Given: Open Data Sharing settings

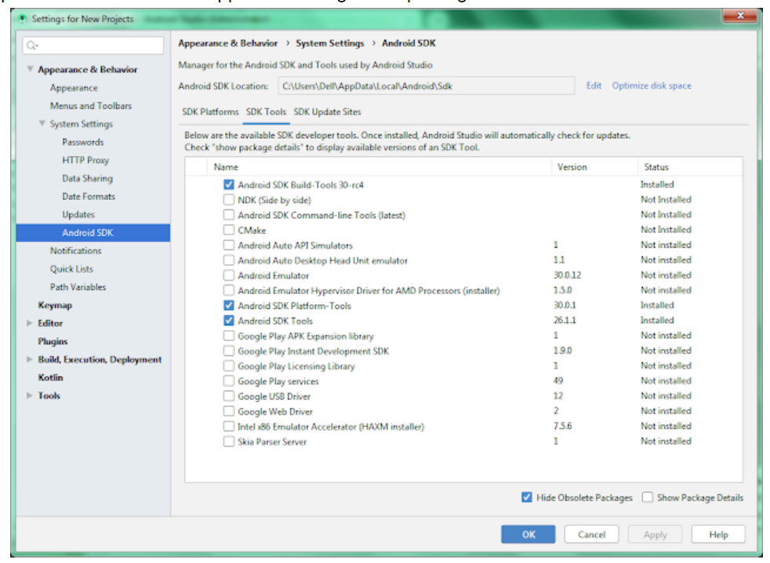Looking at the screenshot, I should click(87, 178).
